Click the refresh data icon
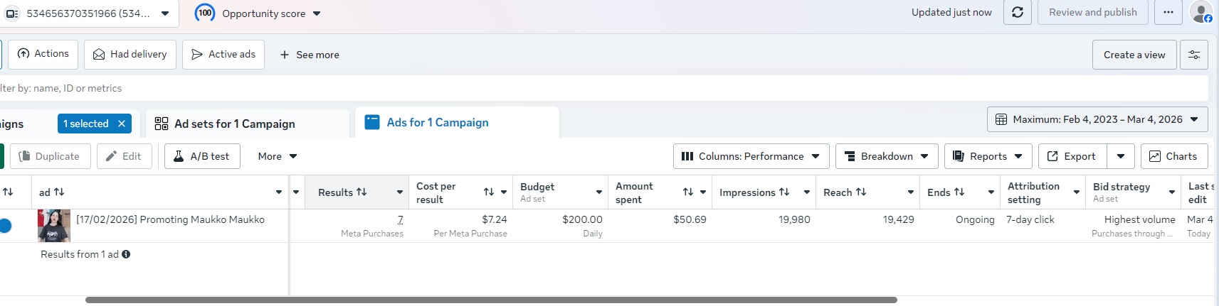The height and width of the screenshot is (306, 1219). click(1018, 12)
